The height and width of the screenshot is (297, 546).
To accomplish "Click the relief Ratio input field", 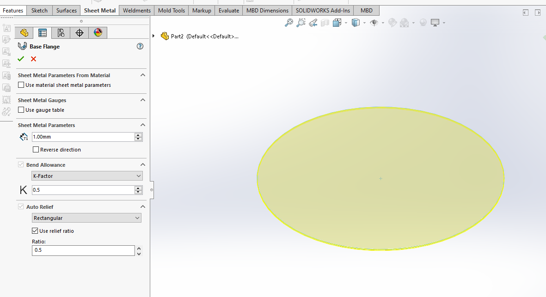I will click(x=83, y=250).
